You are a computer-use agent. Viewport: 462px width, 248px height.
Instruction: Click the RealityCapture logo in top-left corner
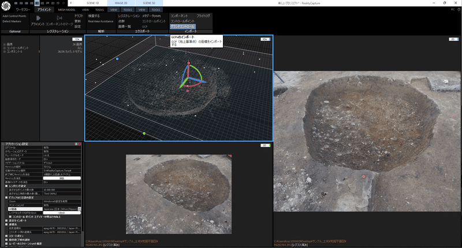[x=6, y=6]
